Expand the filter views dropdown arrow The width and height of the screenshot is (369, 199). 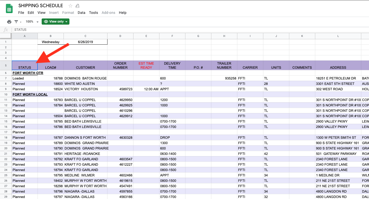coord(21,22)
